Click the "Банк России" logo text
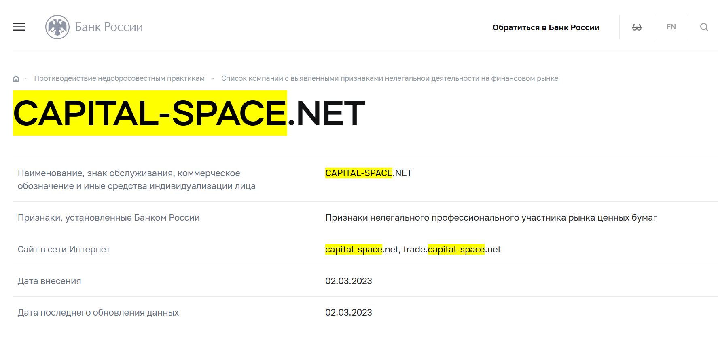718x364 pixels. pos(108,27)
